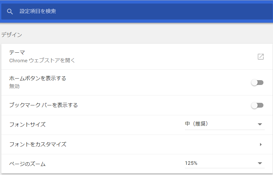Open ページのズーム 125% dropdown
Image resolution: width=273 pixels, height=175 pixels.
[x=224, y=163]
